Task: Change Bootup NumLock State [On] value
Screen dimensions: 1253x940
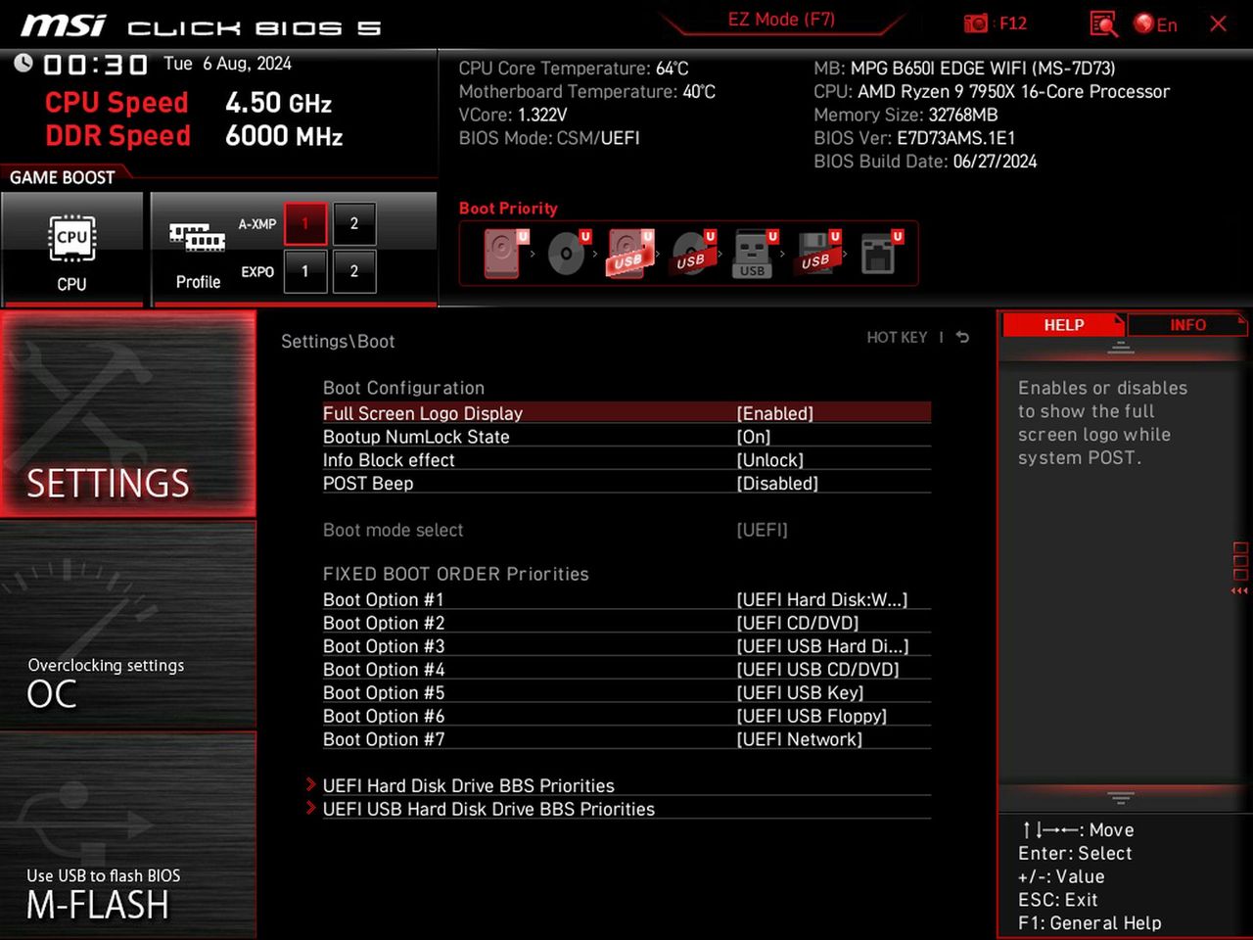Action: coord(754,437)
